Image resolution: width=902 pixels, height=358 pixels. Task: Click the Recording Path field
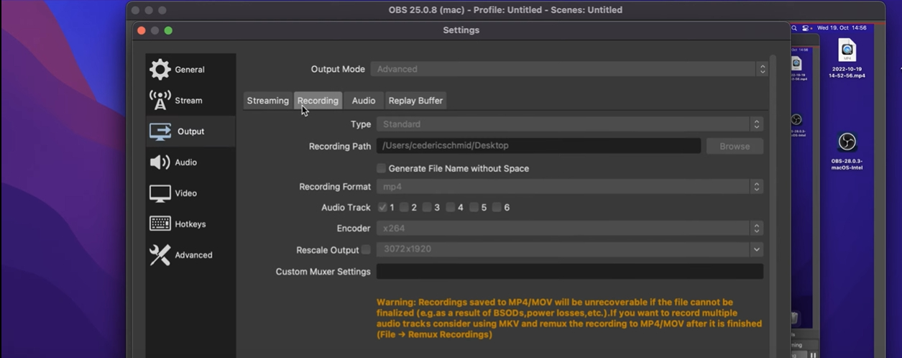coord(538,146)
